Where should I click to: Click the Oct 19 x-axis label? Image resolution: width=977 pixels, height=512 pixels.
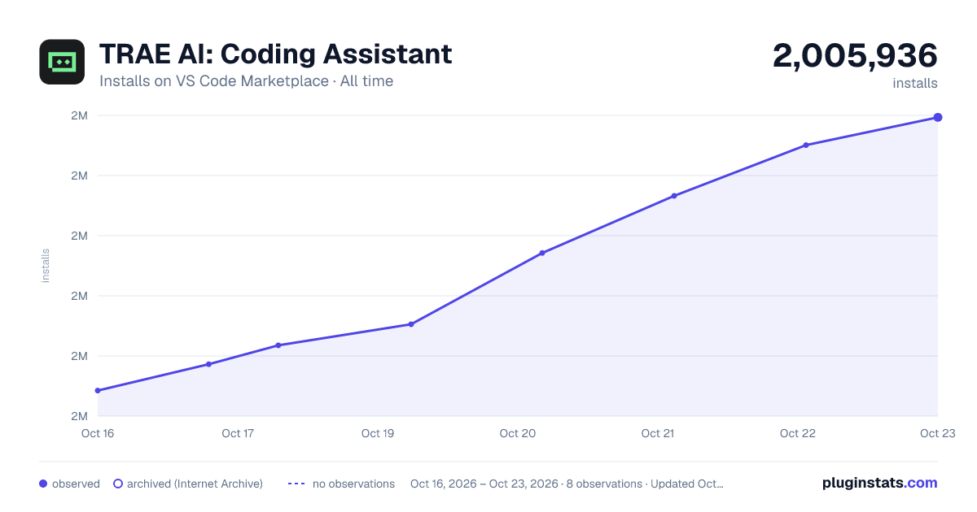[378, 433]
